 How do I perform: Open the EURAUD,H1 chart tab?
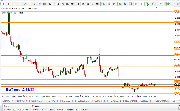[x=68, y=101]
